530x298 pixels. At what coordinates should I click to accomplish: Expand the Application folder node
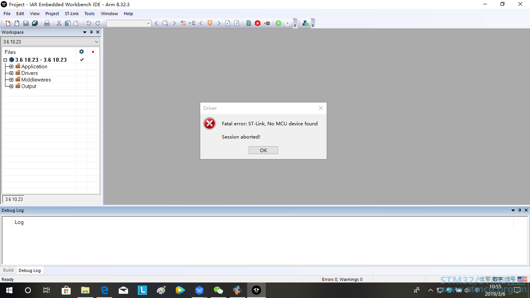pos(11,66)
